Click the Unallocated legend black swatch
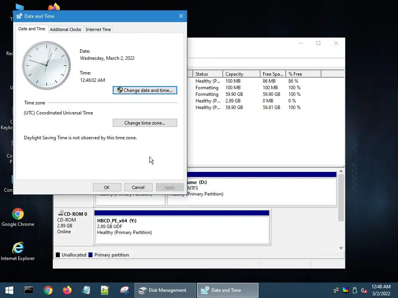This screenshot has height=298, width=398. pyautogui.click(x=58, y=255)
